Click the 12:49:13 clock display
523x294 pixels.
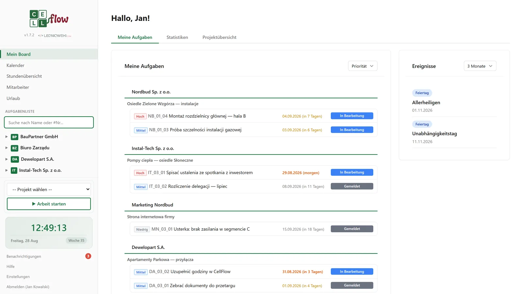pyautogui.click(x=49, y=228)
